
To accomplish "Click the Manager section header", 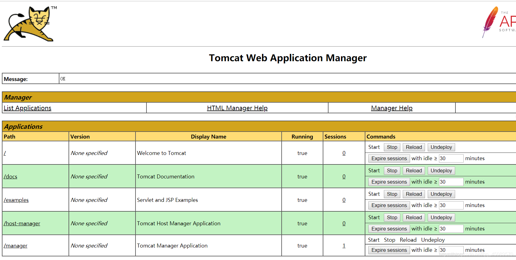I will [x=18, y=97].
